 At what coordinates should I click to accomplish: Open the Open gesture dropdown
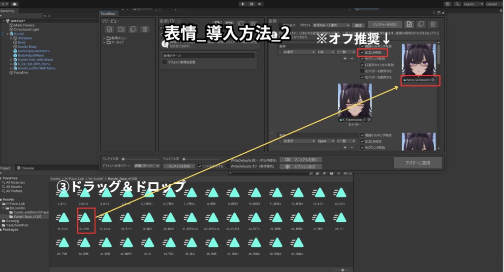coord(326,141)
